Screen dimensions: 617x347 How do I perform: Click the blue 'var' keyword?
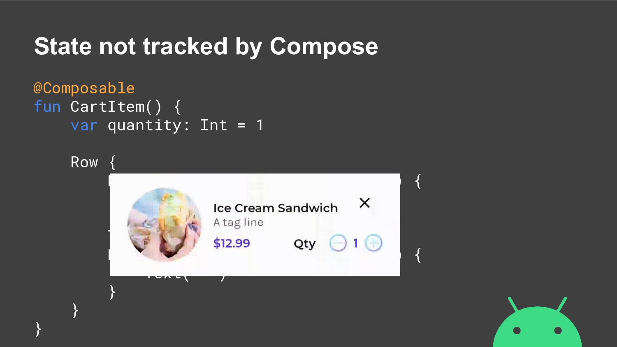84,125
